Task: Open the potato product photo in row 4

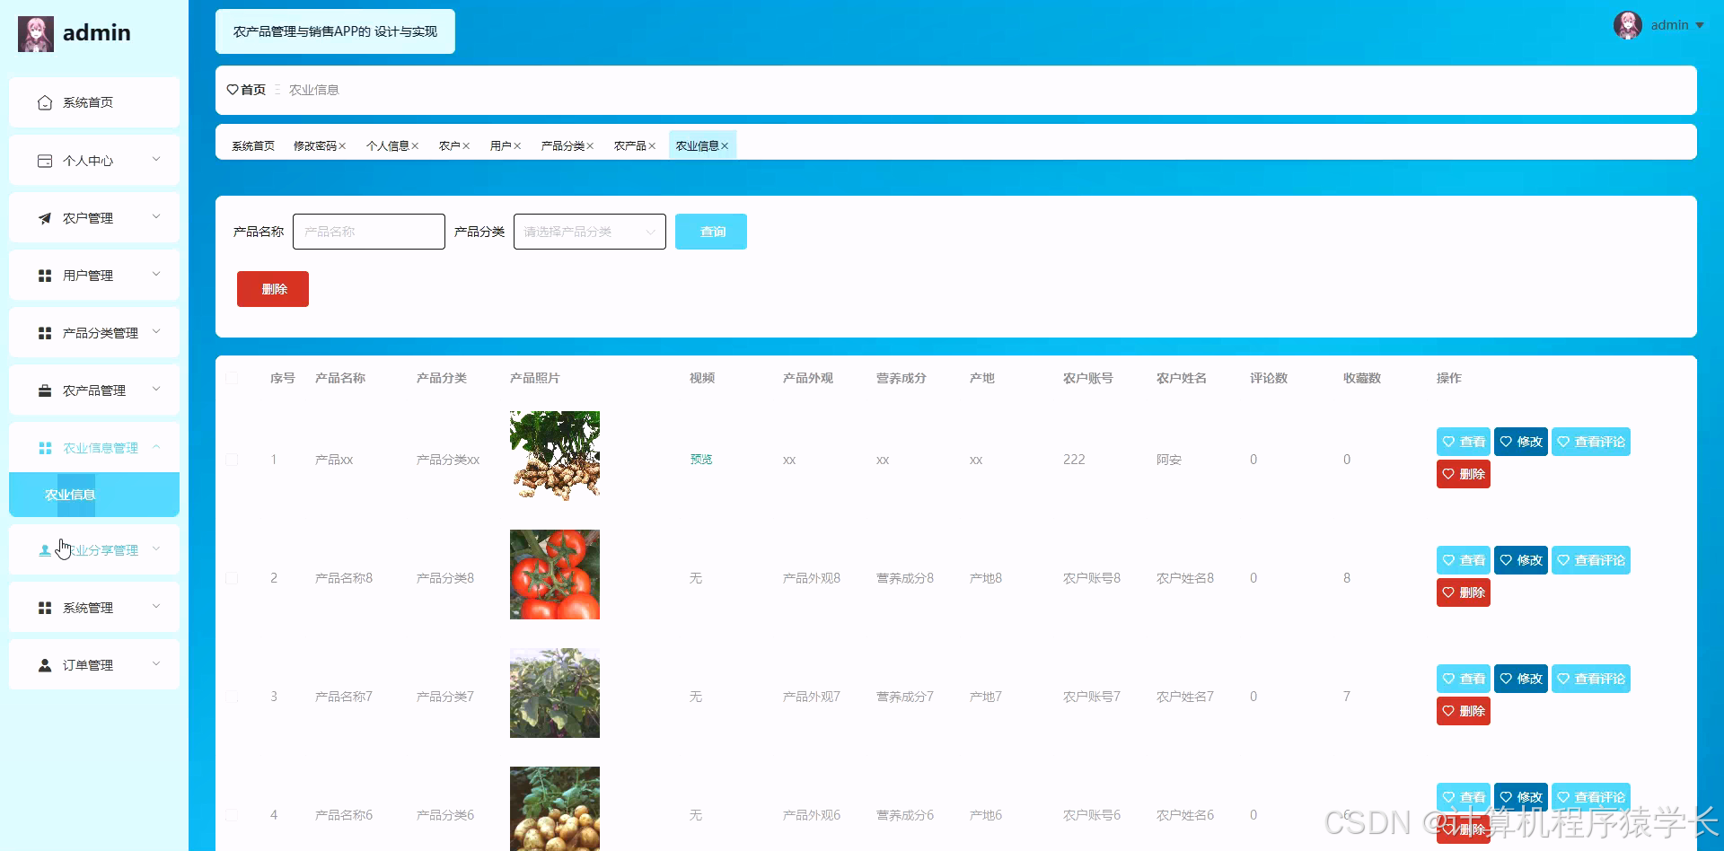Action: (555, 809)
